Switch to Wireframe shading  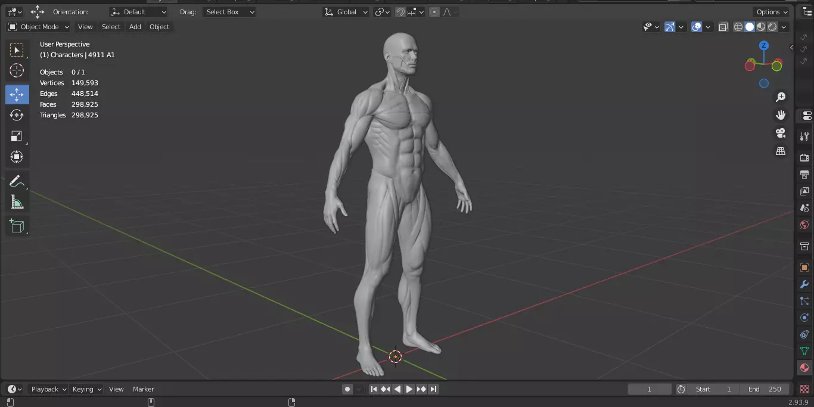coord(738,27)
